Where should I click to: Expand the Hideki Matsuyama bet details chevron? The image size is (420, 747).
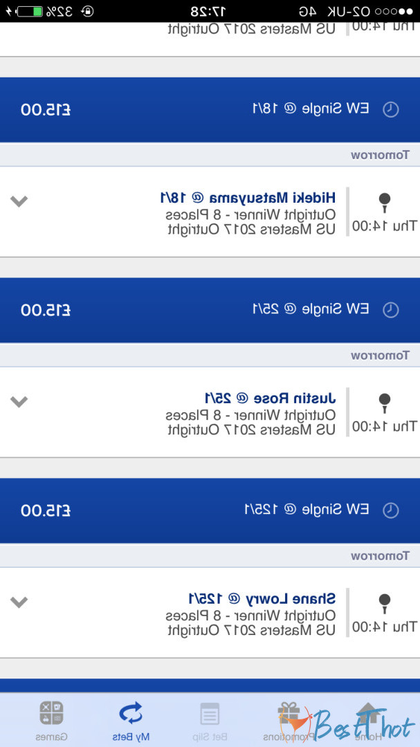tap(19, 201)
